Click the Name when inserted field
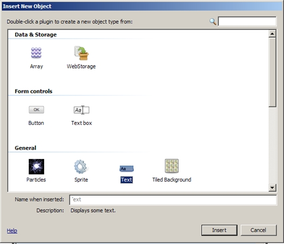284x244 pixels. point(173,200)
